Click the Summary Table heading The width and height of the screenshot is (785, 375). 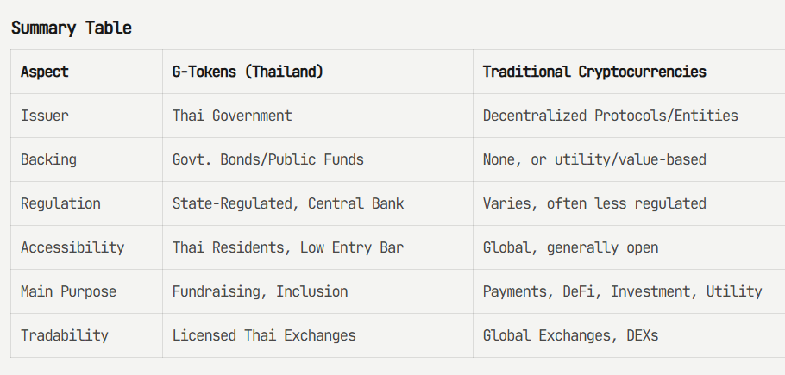pyautogui.click(x=72, y=28)
